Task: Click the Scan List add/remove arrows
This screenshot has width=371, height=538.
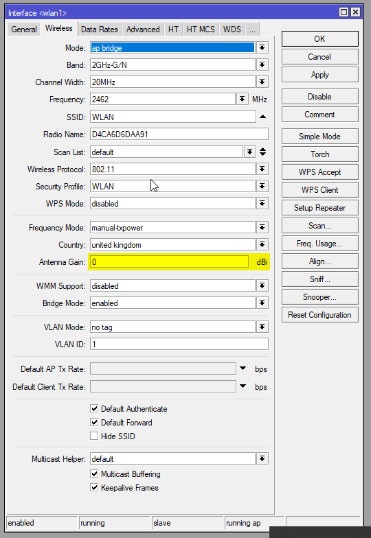Action: [x=262, y=152]
